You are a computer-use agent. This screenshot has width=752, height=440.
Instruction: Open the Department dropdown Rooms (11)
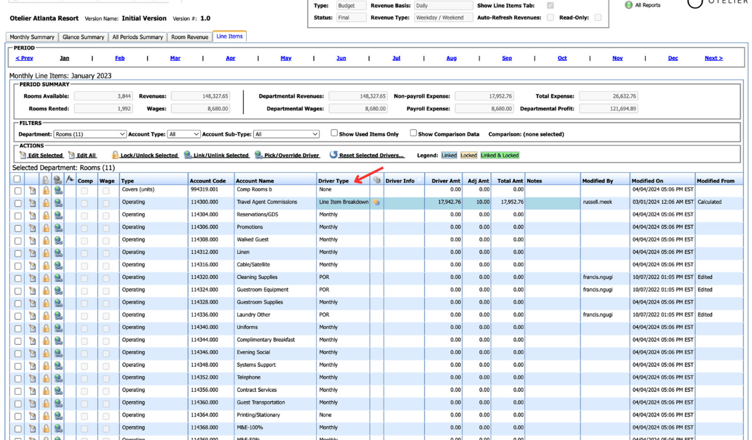pyautogui.click(x=90, y=134)
